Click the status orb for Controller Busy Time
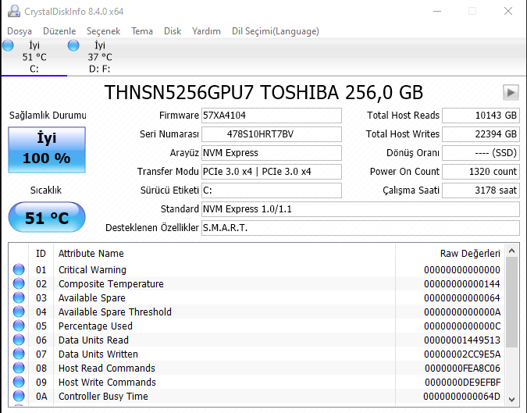 click(x=19, y=396)
